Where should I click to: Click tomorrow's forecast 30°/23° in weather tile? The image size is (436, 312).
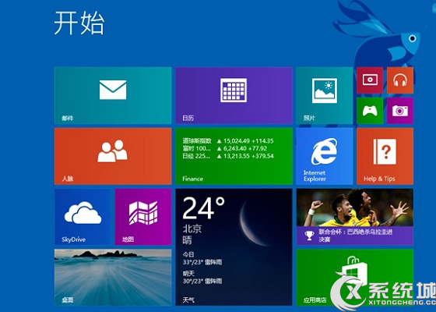202,282
